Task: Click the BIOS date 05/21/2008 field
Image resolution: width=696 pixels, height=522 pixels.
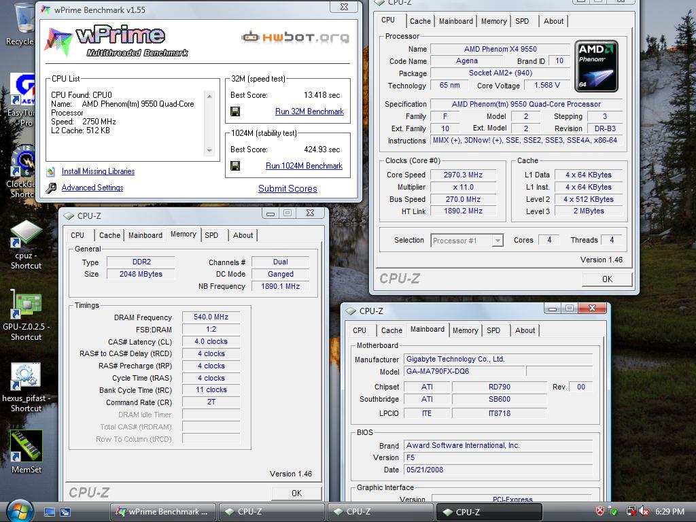Action: [498, 470]
